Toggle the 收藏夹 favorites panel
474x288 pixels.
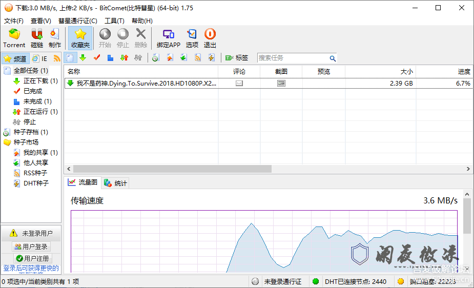tap(80, 38)
